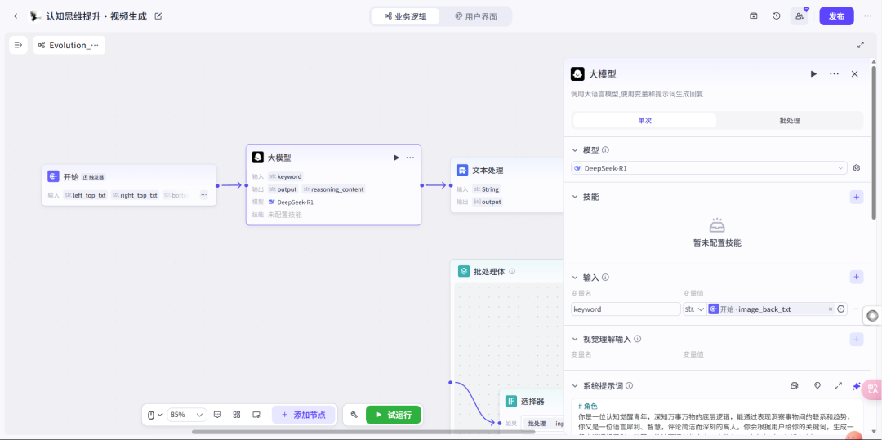Viewport: 882px width, 440px height.
Task: Show info for 批处理体 node
Action: [x=512, y=271]
